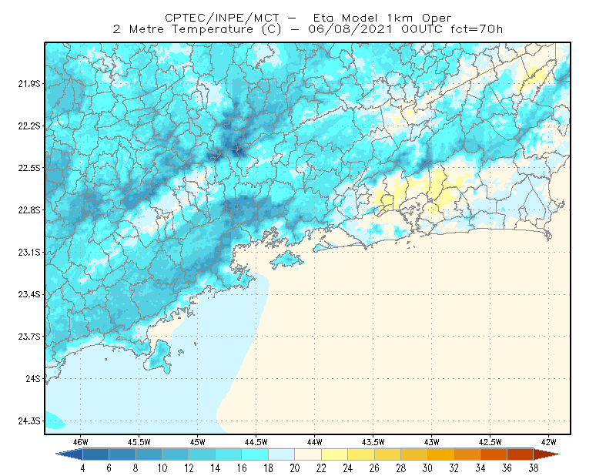The height and width of the screenshot is (476, 616).
Task: Click the island near 23.8S 45.3W
Action: click(x=159, y=356)
